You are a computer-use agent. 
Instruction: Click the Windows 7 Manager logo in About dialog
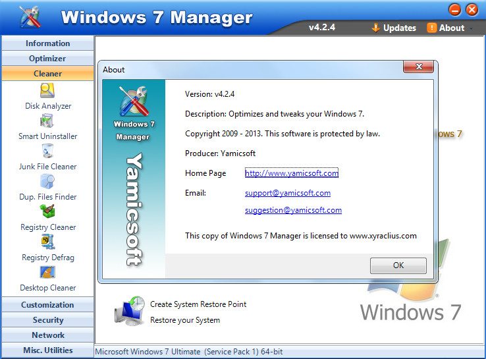134,101
